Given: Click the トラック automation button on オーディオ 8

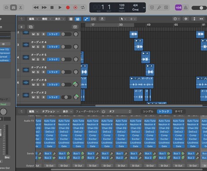Looking at the screenshot, I should (53, 85).
